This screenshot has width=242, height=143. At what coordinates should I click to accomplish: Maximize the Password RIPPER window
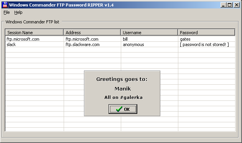coord(229,5)
